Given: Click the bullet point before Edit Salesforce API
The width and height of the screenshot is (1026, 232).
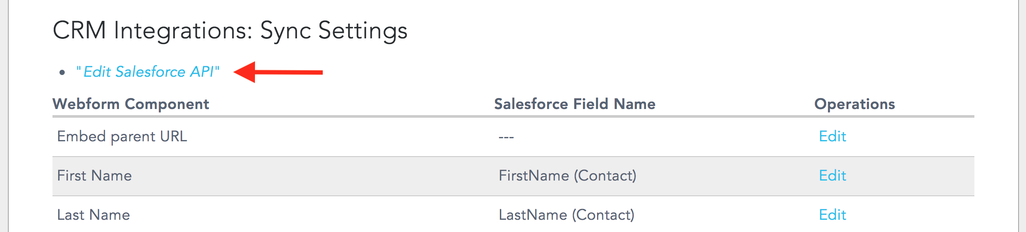Looking at the screenshot, I should coord(62,72).
